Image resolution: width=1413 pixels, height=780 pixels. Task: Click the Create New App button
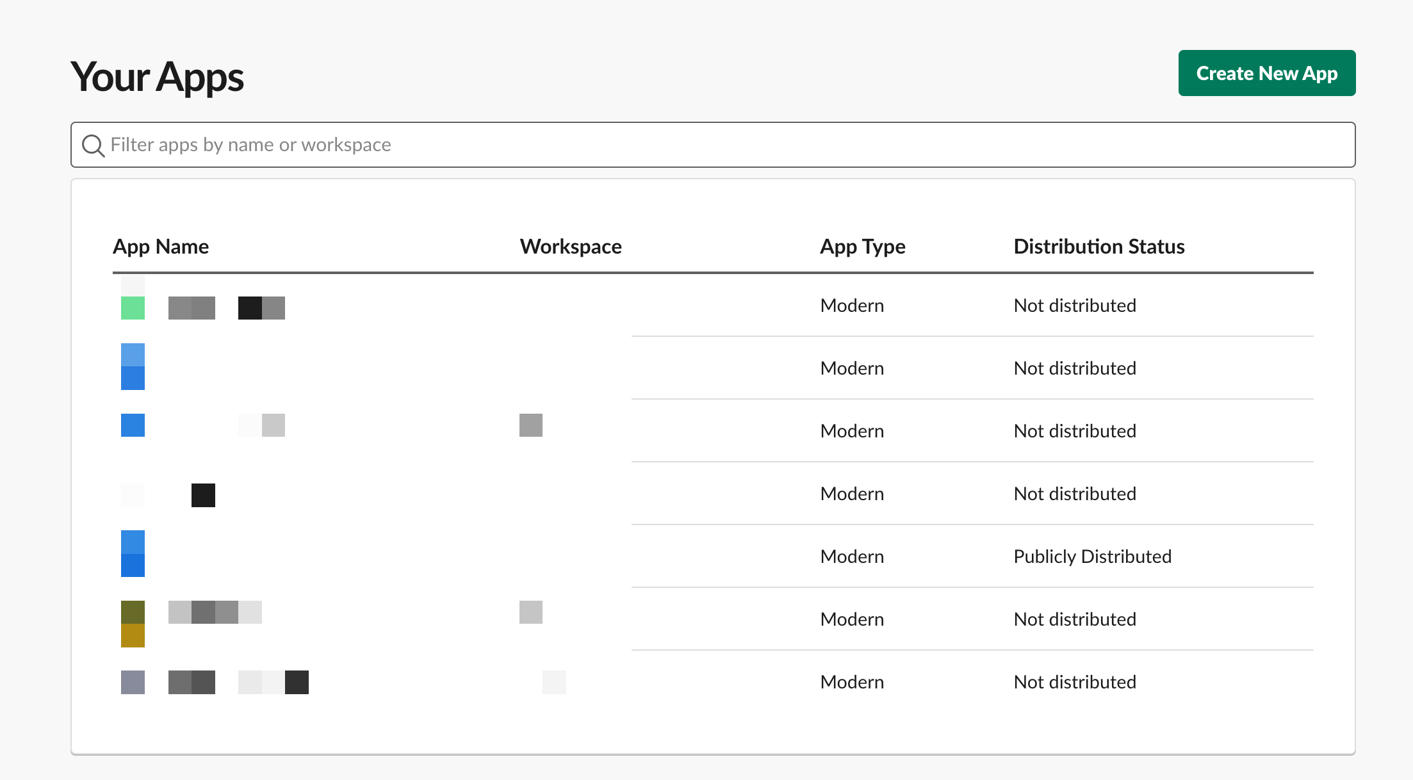(x=1266, y=73)
